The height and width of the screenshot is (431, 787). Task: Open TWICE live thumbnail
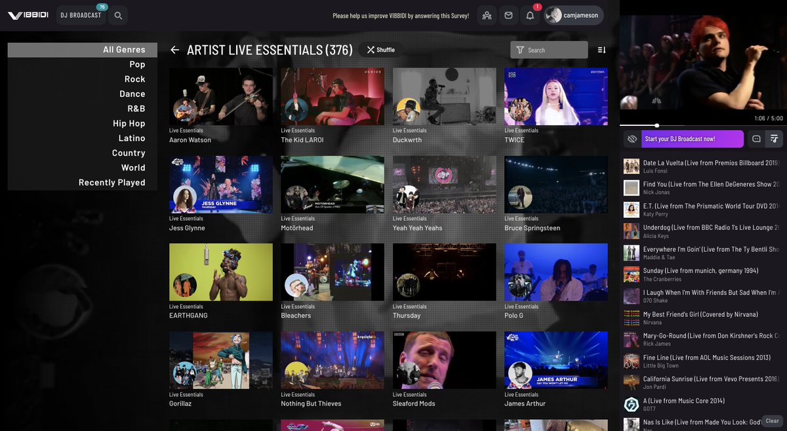556,96
